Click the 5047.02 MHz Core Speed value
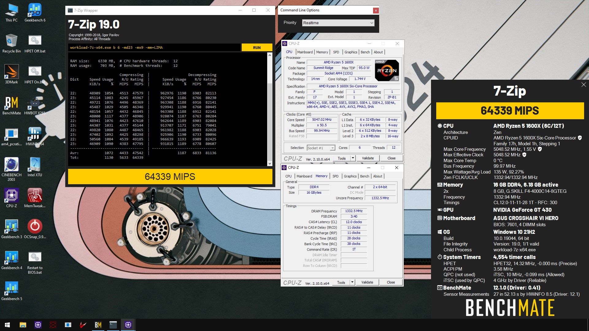This screenshot has width=589, height=331. tap(322, 120)
